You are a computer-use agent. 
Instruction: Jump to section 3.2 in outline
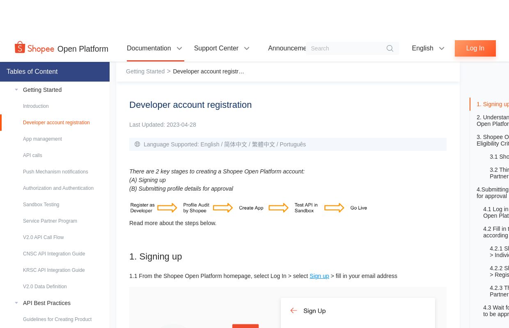click(x=499, y=173)
